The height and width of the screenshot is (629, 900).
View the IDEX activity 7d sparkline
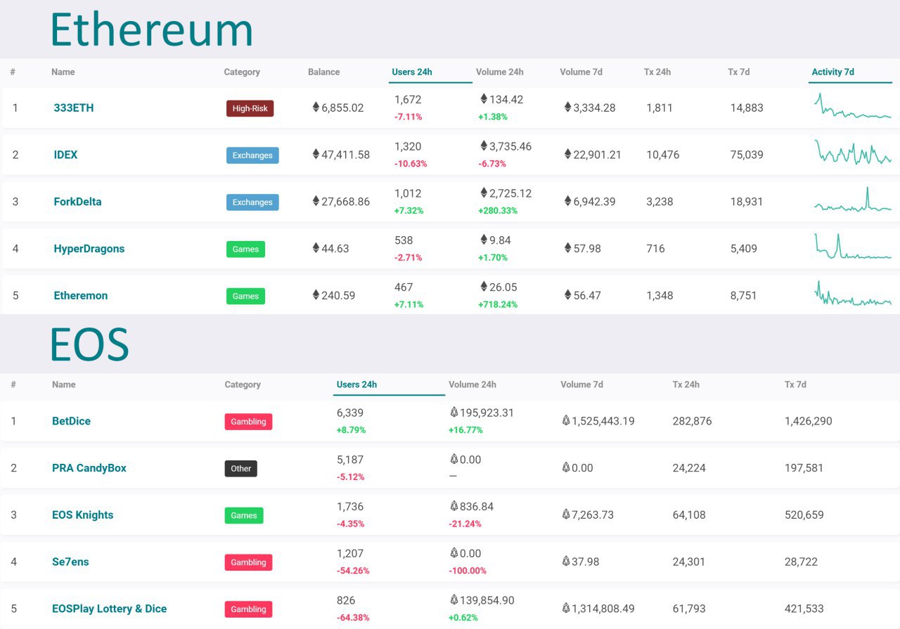853,153
